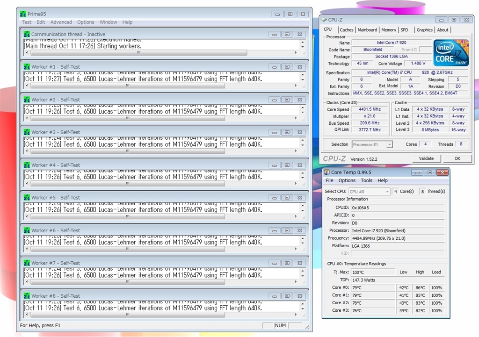Viewport: 479px width, 337px height.
Task: Open the Test menu in Prime95
Action: point(27,22)
